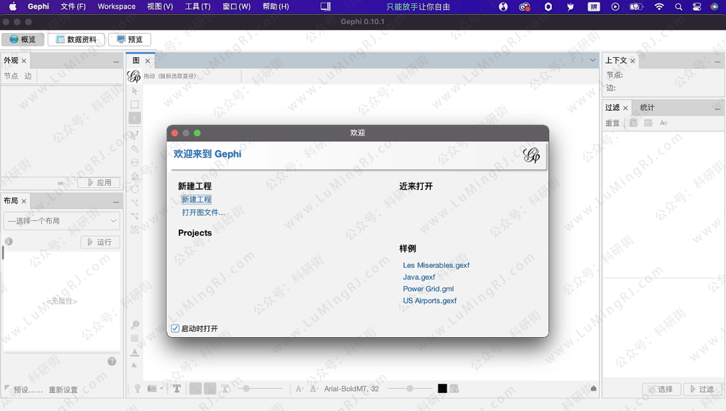Open the Les Miserables.gexf sample
The image size is (726, 411).
(x=436, y=265)
